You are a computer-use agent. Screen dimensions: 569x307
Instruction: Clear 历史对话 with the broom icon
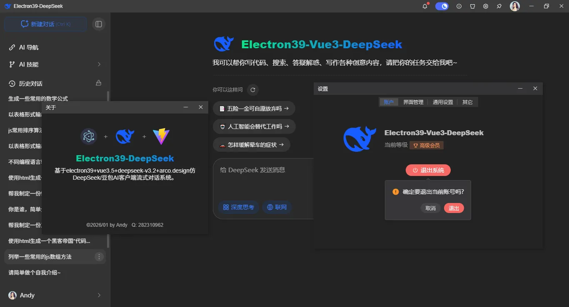point(98,83)
